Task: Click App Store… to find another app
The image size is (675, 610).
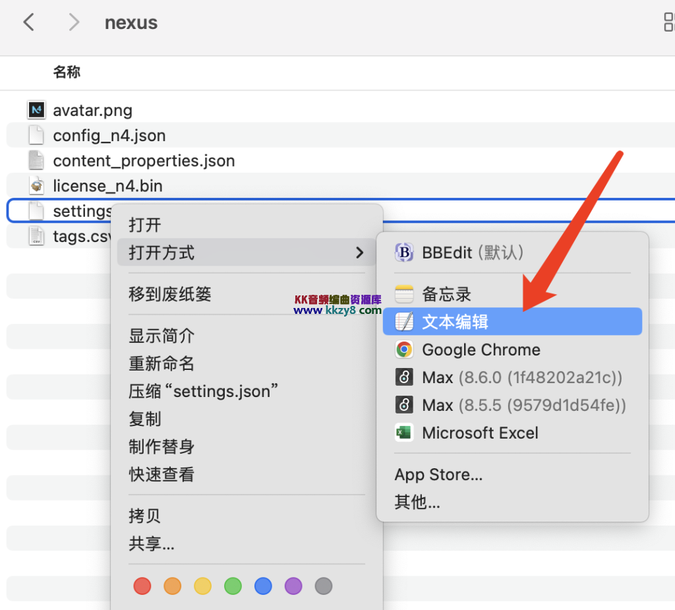Action: 438,474
